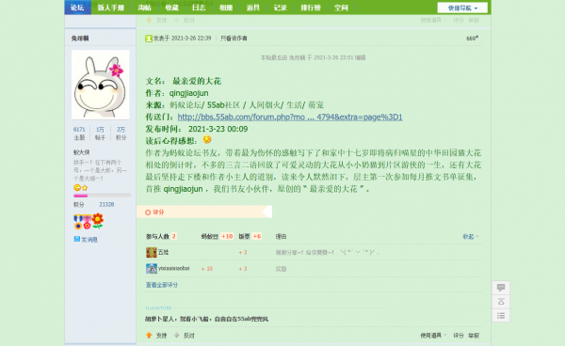Click the star rank icon under the profile

click(x=85, y=188)
